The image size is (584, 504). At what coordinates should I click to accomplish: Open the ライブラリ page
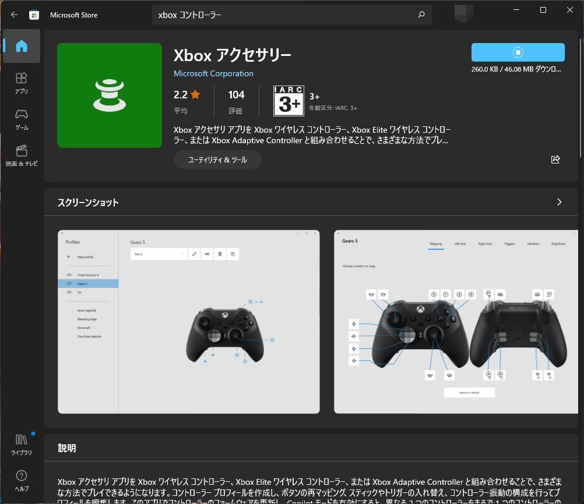point(22,444)
